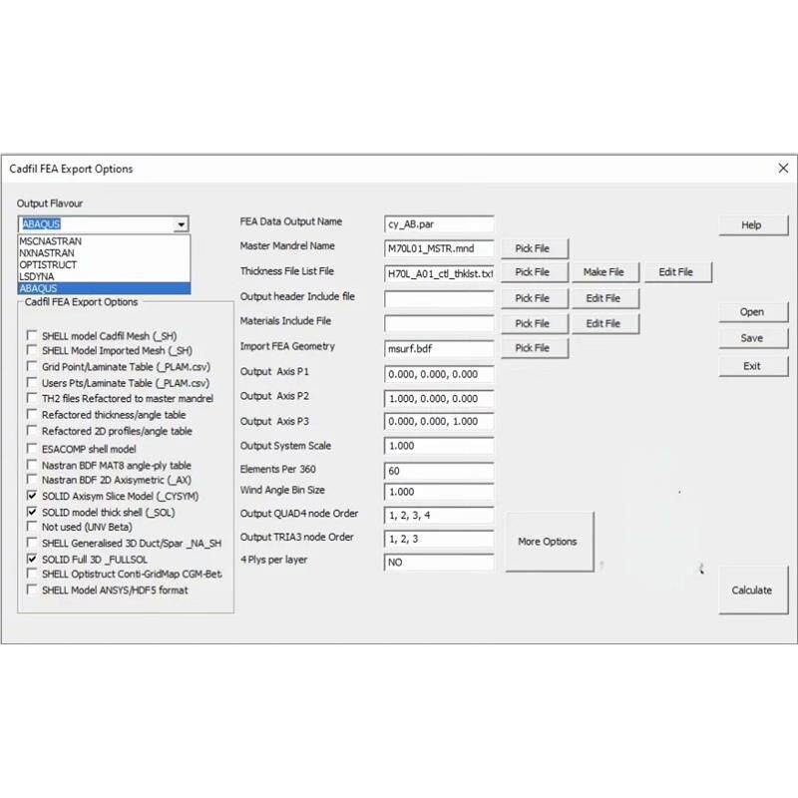Click the Output Axis P2 field

[x=439, y=398]
